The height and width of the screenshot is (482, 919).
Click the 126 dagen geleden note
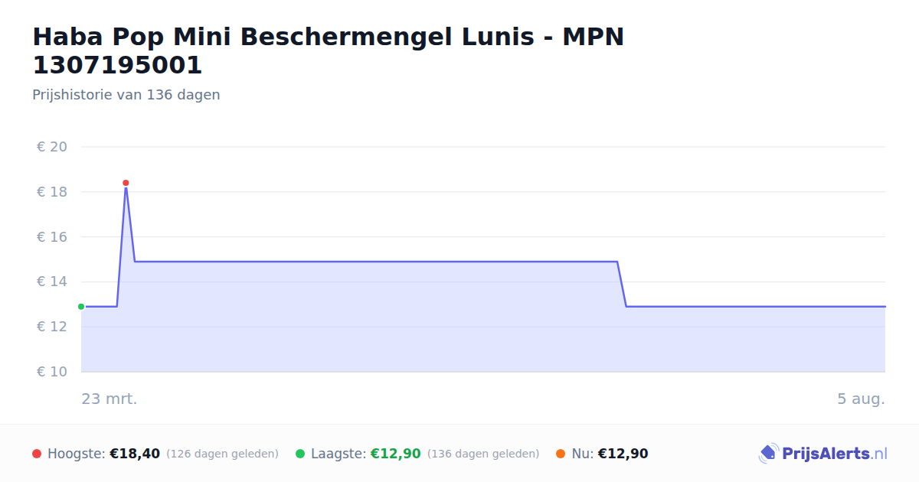(x=222, y=454)
